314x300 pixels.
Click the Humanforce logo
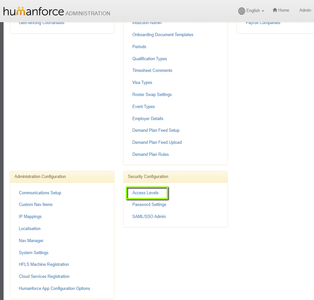pos(34,11)
